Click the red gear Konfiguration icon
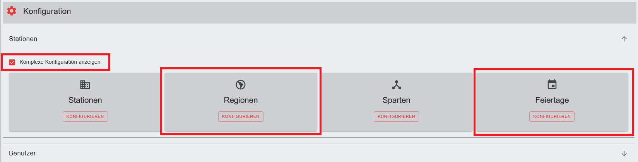This screenshot has width=638, height=162. point(12,11)
